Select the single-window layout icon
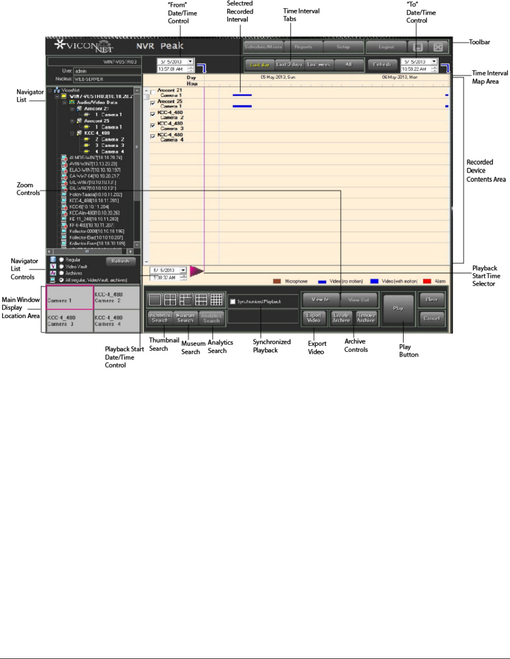 (x=154, y=299)
